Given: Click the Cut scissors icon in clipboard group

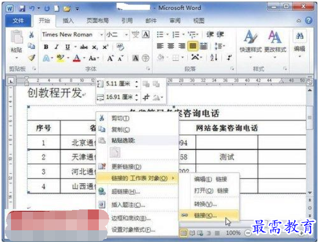Looking at the screenshot, I should [31, 35].
